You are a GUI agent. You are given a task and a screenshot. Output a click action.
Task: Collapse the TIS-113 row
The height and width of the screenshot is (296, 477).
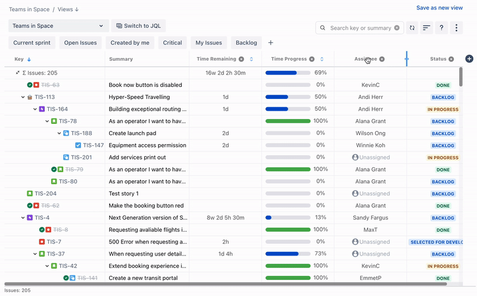click(23, 97)
